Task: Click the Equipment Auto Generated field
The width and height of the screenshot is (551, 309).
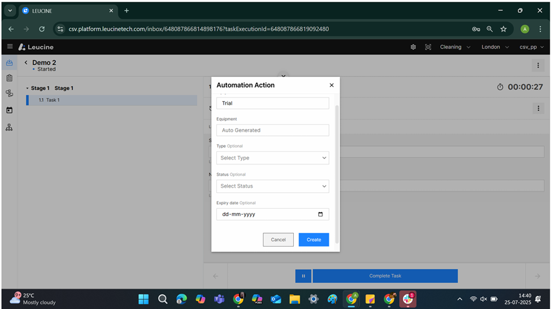Action: click(272, 130)
